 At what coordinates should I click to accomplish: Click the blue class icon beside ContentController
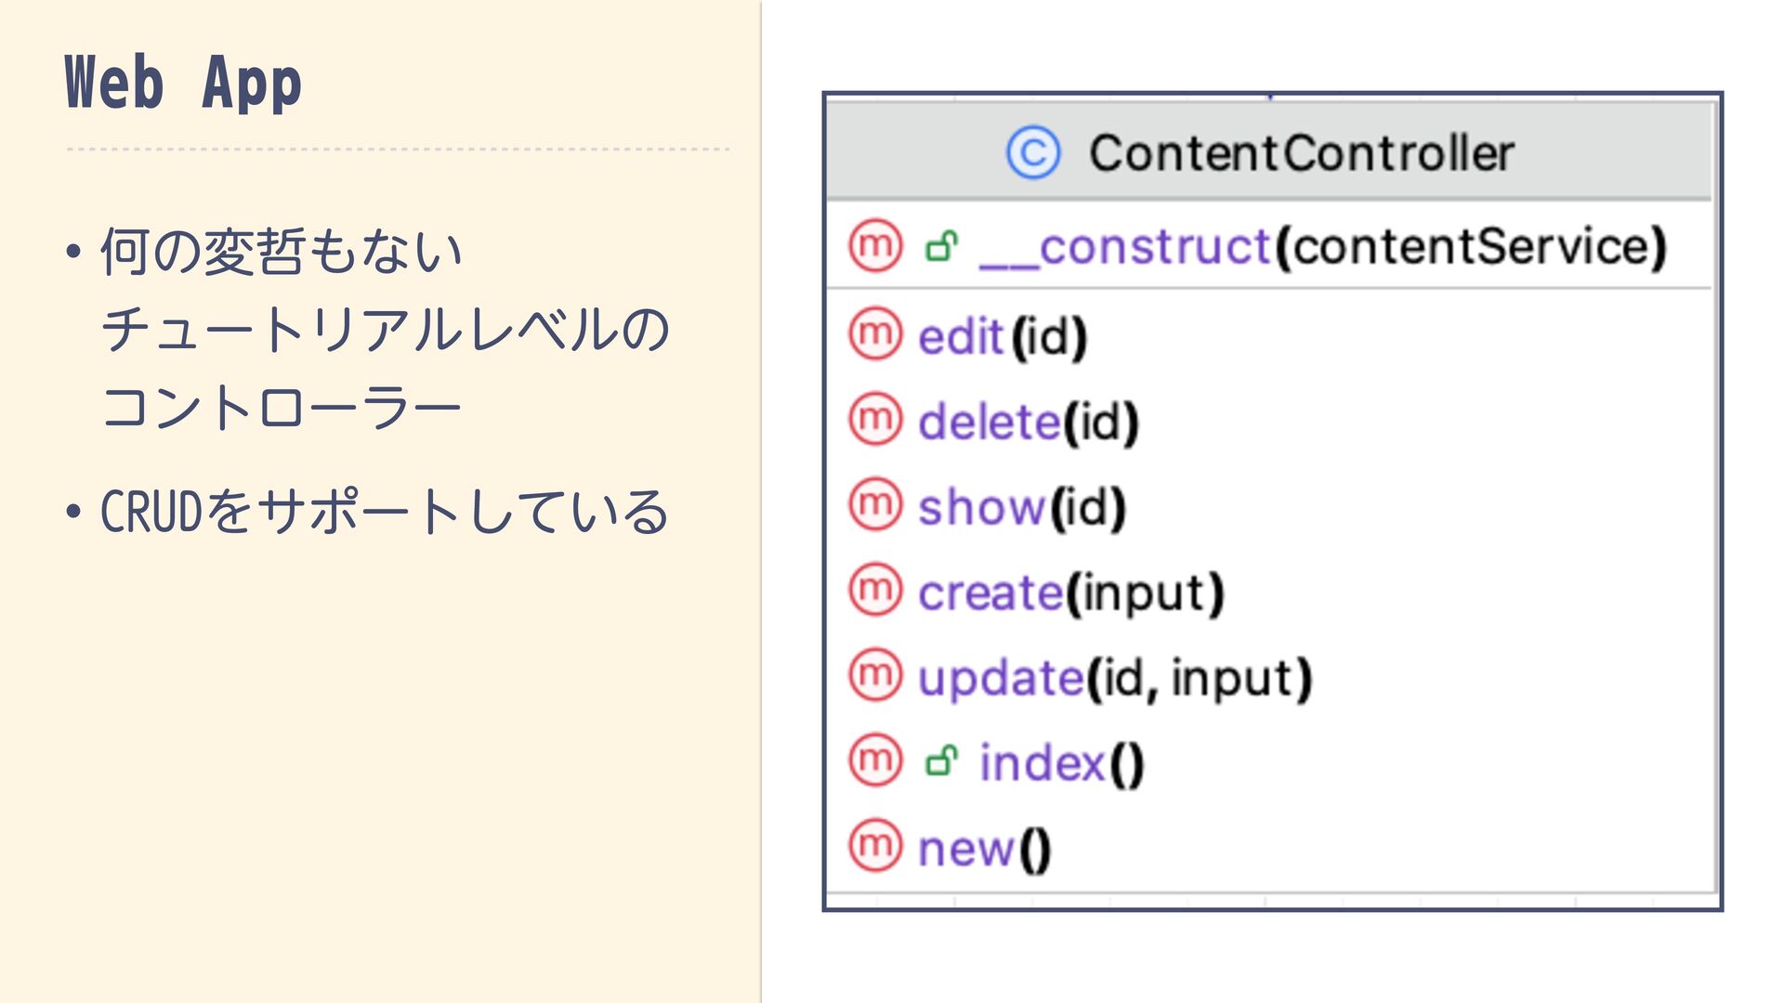[x=1032, y=153]
